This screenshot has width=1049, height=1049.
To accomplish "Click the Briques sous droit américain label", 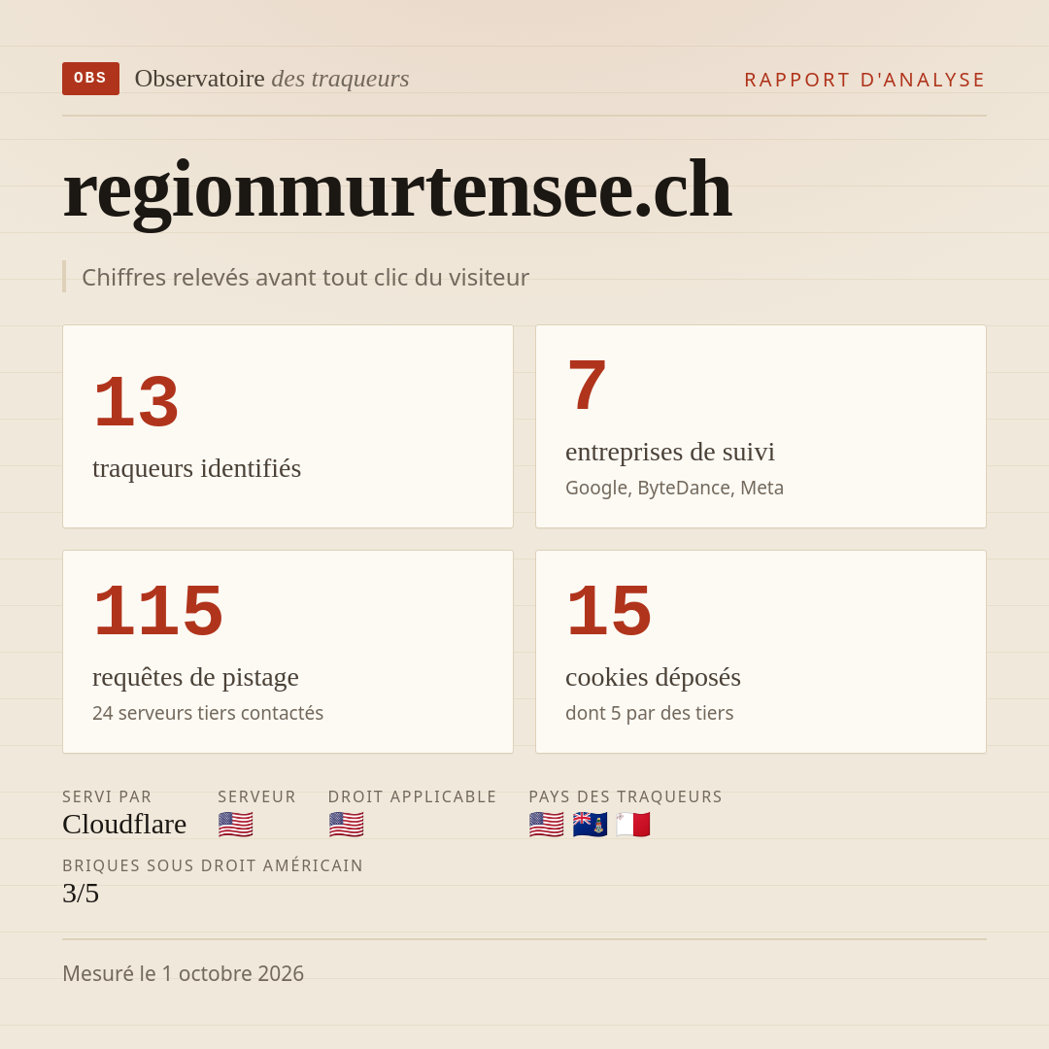I will click(213, 865).
